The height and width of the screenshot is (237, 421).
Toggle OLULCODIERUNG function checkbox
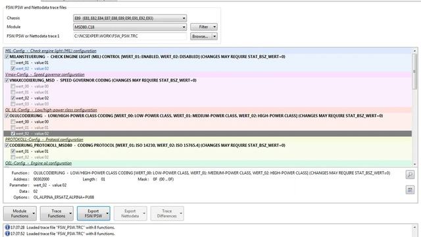click(7, 116)
